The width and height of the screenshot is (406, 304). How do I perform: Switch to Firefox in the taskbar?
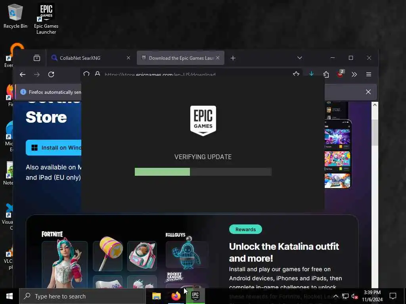(x=176, y=296)
